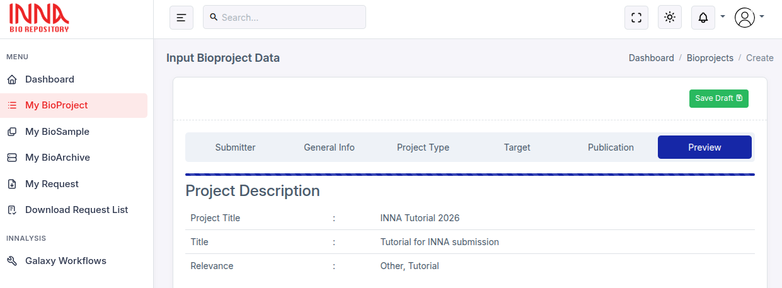Viewport: 782px width, 288px height.
Task: Open the user profile avatar menu
Action: [745, 18]
